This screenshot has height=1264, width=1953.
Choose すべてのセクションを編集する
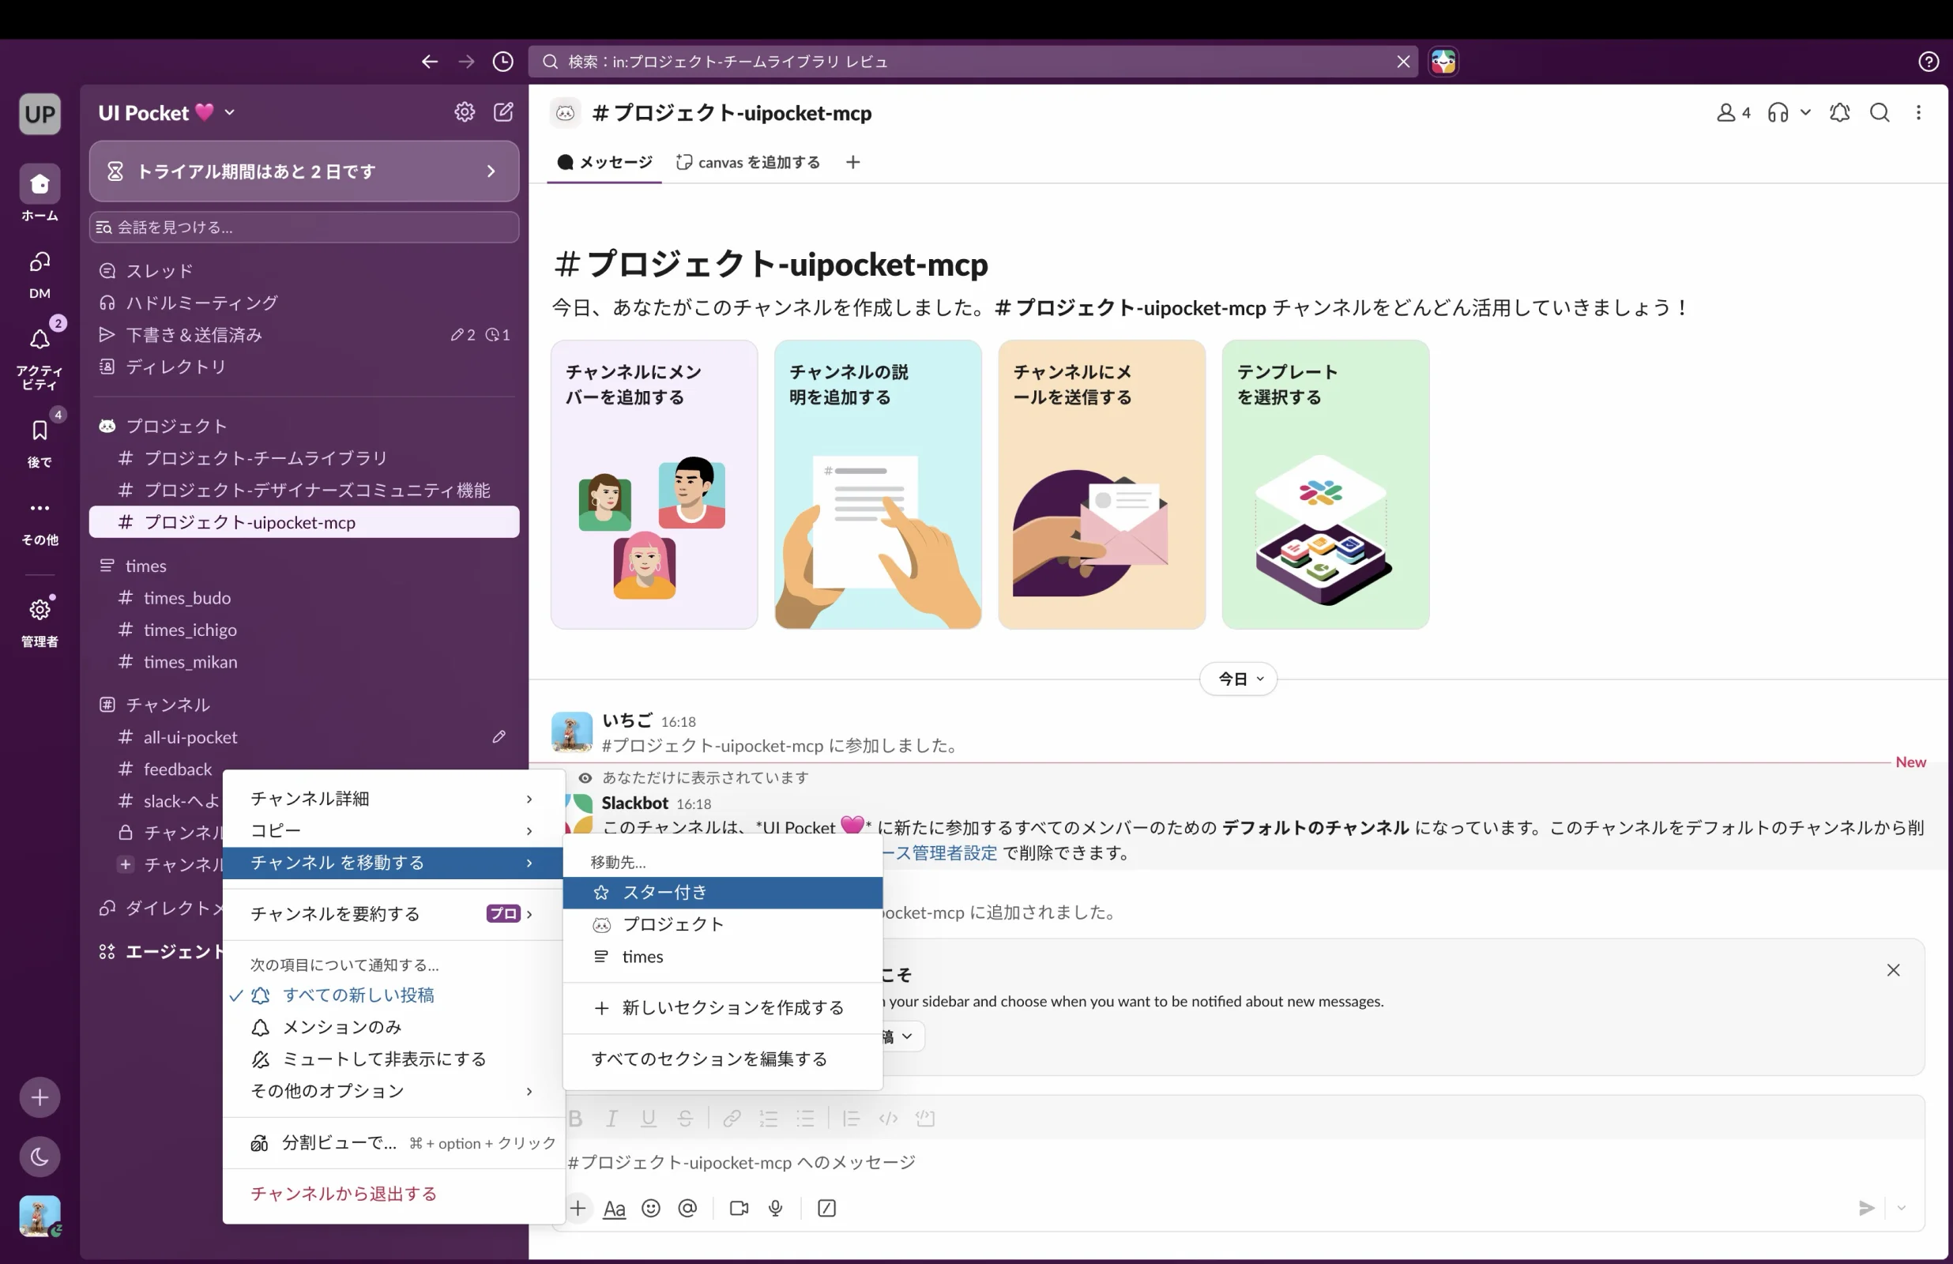pos(722,1059)
